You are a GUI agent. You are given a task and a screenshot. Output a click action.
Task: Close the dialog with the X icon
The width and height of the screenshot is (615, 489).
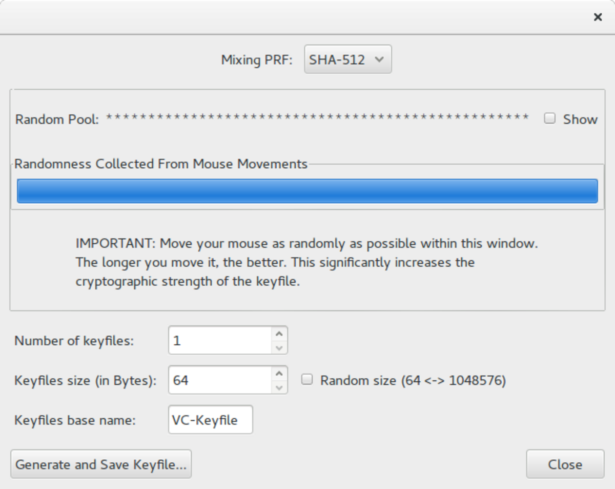[x=598, y=17]
